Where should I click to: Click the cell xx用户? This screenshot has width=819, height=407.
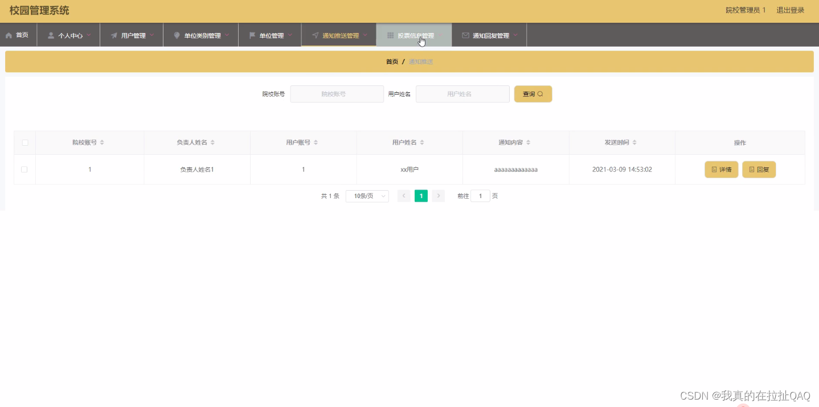click(409, 170)
